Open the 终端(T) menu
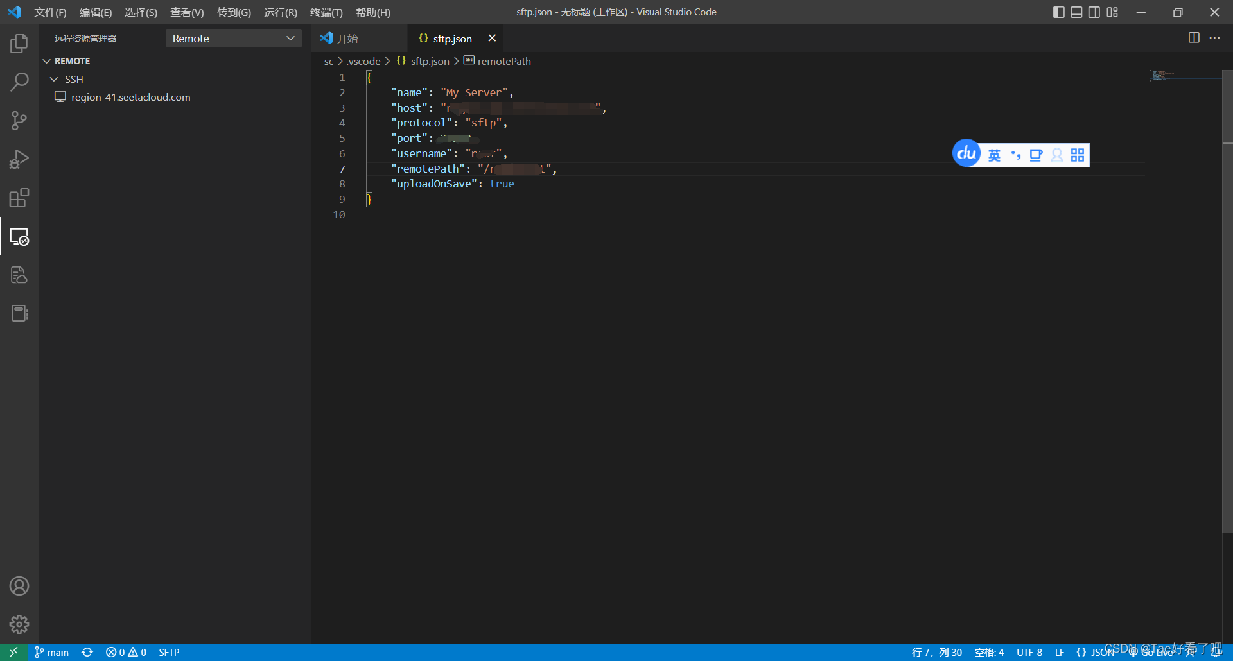Image resolution: width=1233 pixels, height=661 pixels. coord(326,12)
